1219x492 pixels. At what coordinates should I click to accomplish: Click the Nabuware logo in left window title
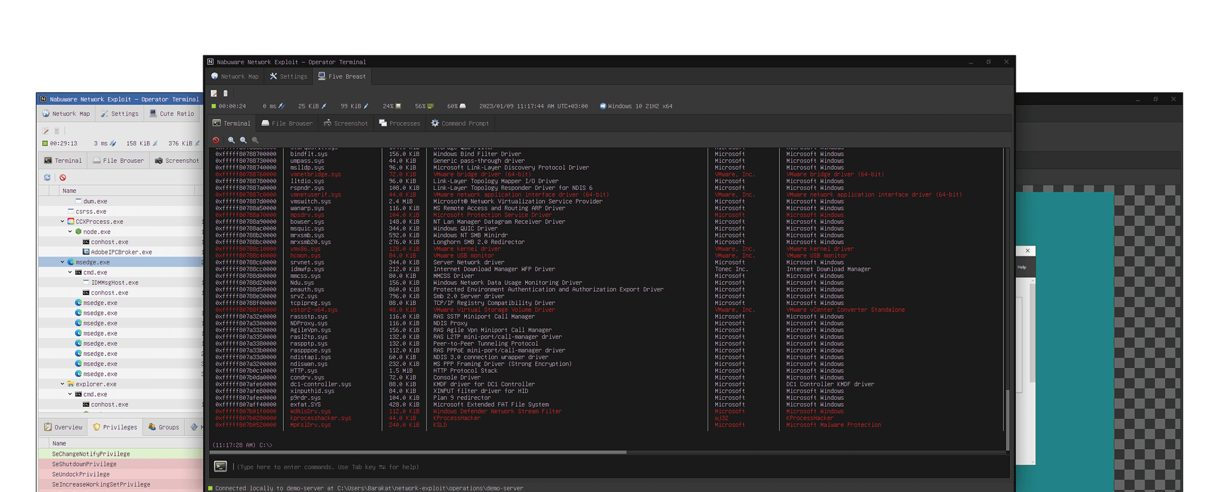click(x=43, y=99)
